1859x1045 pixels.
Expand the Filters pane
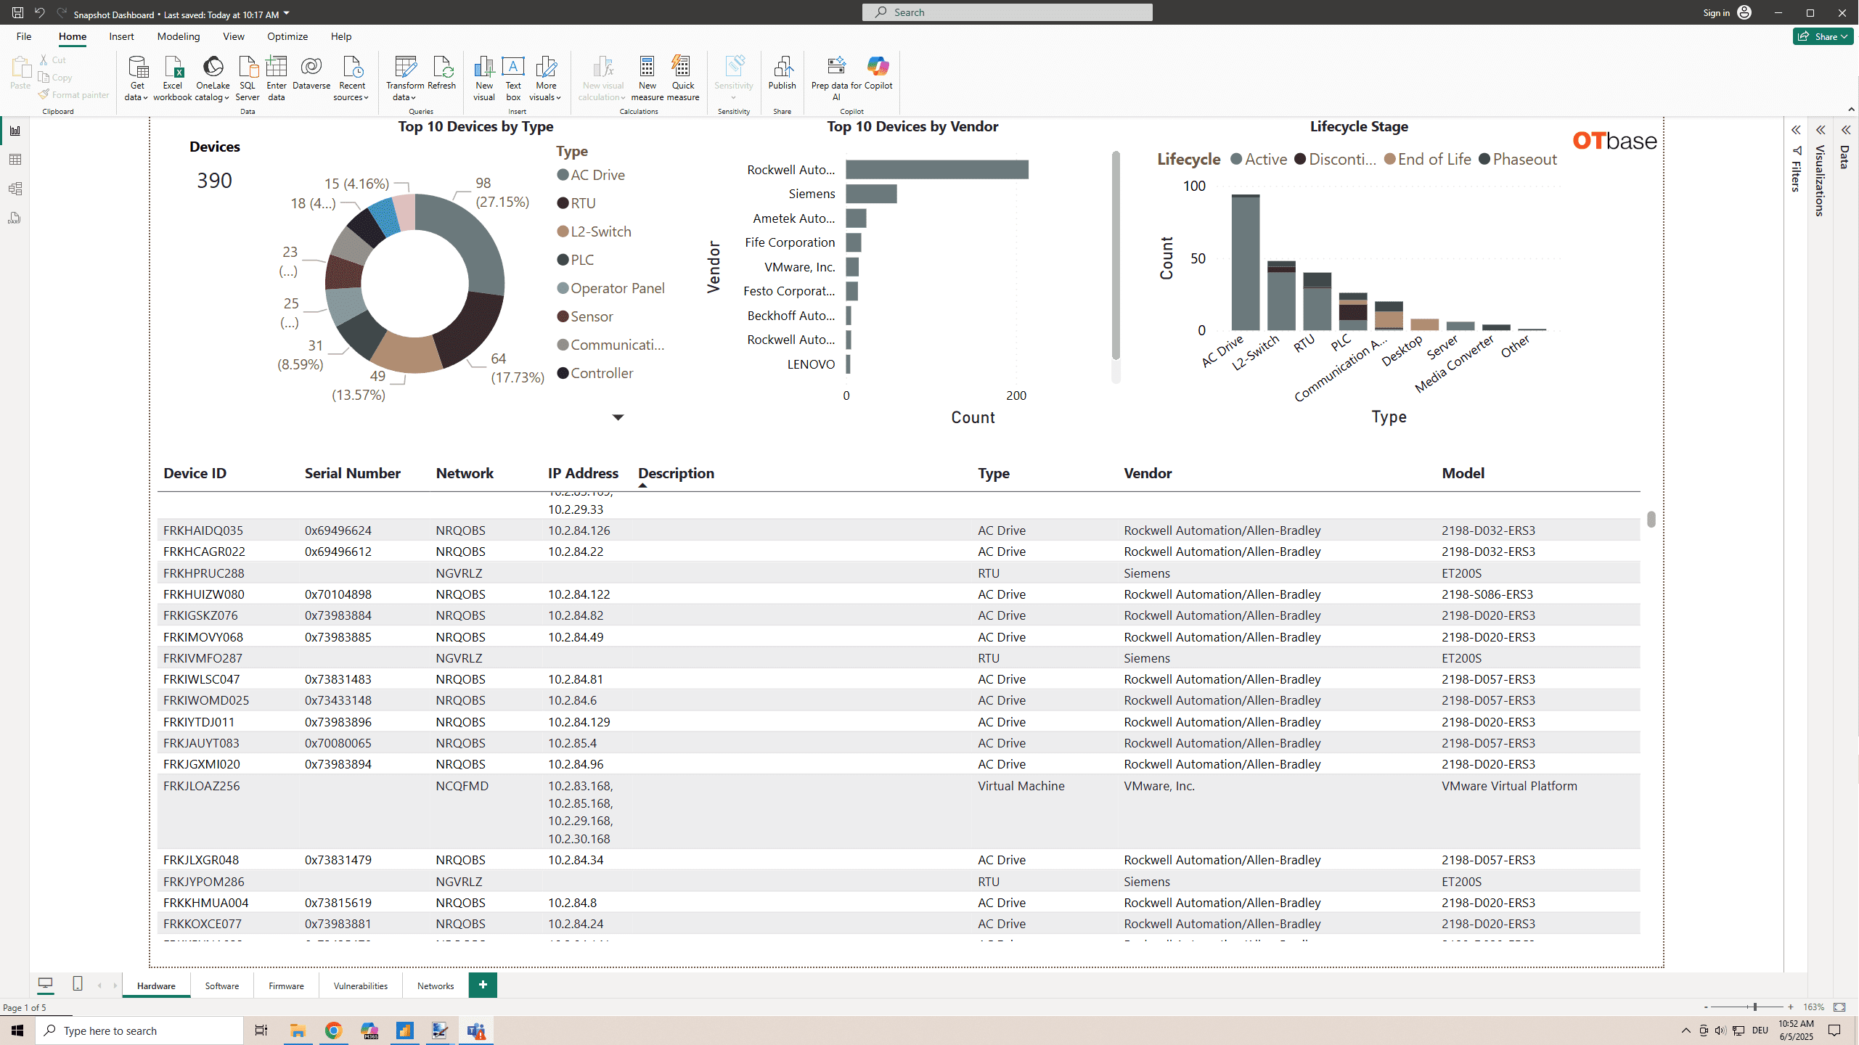(1796, 131)
